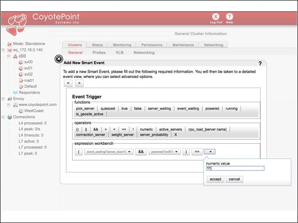Insert cpu_load_[server name] operator
The height and width of the screenshot is (223, 298).
click(207, 129)
